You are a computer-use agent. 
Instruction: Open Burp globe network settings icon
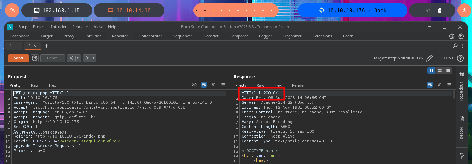(452, 36)
